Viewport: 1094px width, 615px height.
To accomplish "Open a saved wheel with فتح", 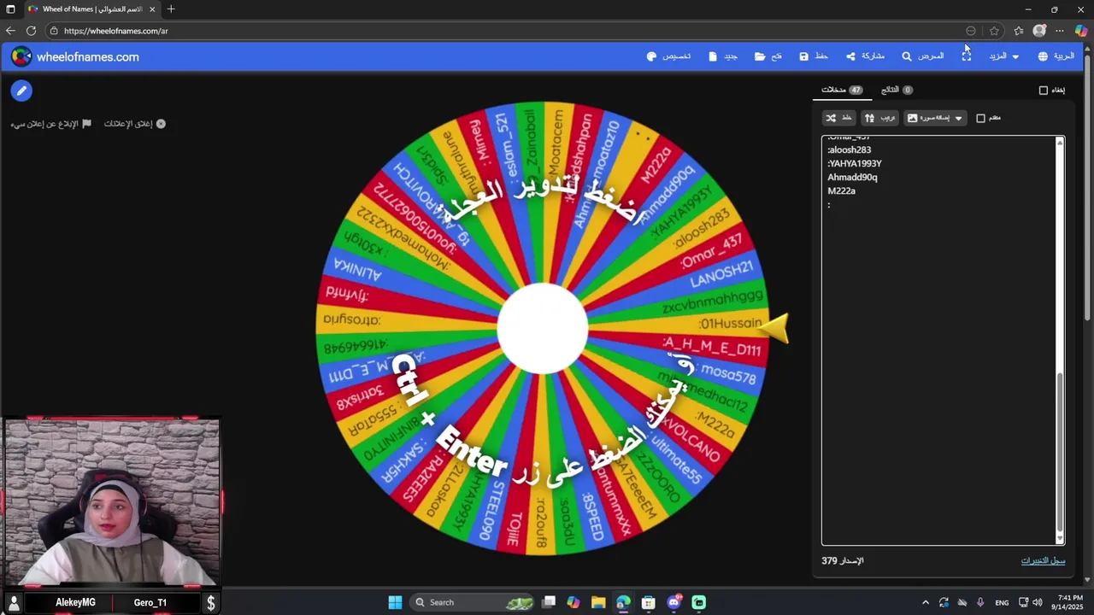I will pyautogui.click(x=768, y=56).
